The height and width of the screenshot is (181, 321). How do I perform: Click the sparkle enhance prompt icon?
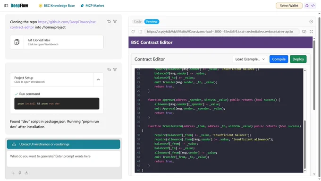click(x=13, y=173)
